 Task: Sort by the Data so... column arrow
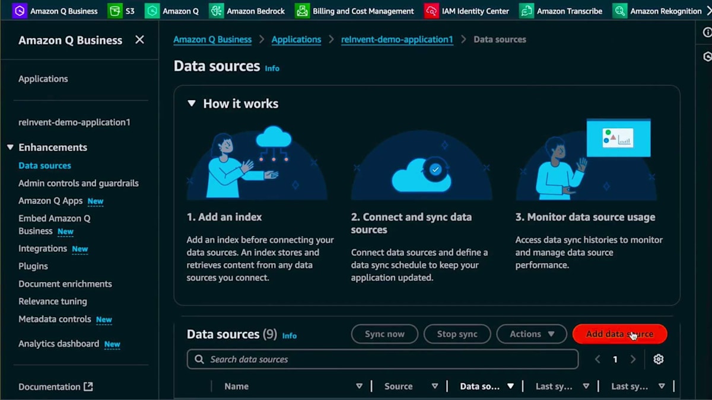510,386
